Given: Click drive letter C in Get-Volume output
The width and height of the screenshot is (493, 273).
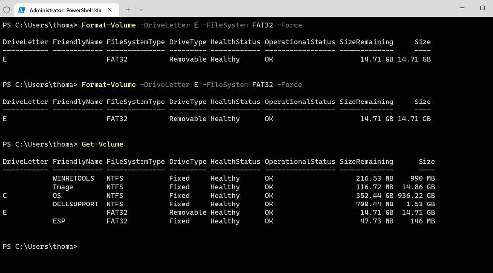Looking at the screenshot, I should (5, 196).
